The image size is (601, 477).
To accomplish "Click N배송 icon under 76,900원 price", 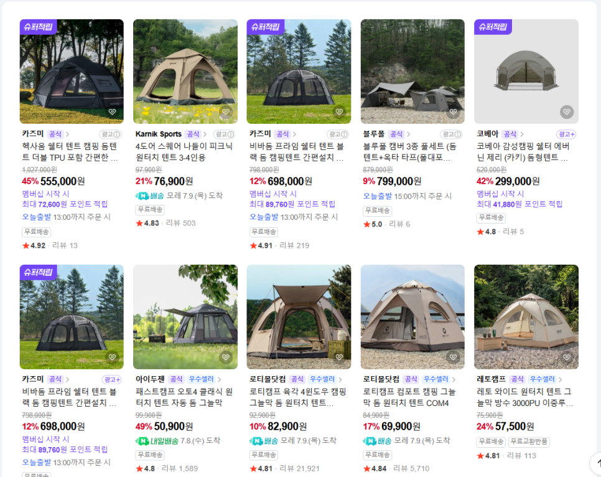I will (x=150, y=196).
